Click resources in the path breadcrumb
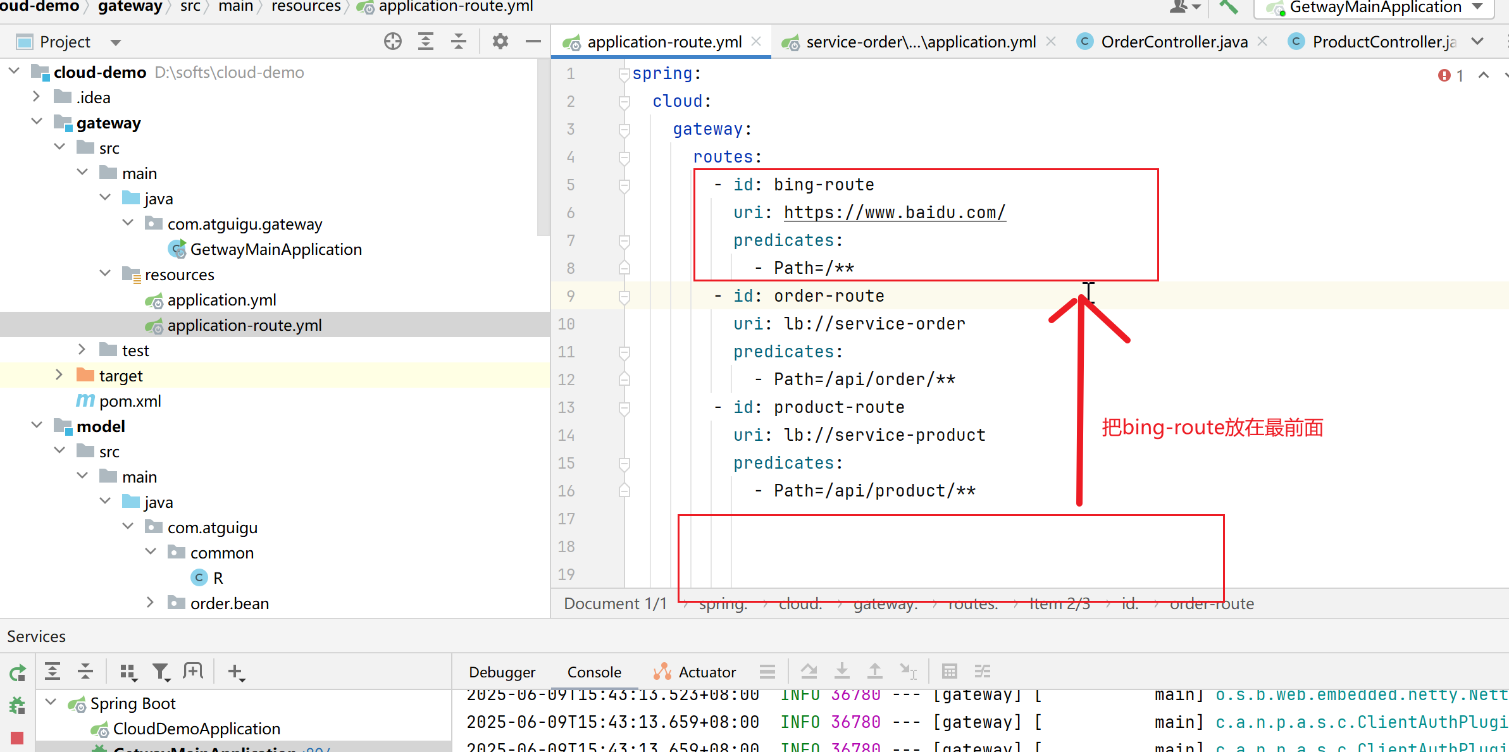This screenshot has height=752, width=1509. pos(306,7)
